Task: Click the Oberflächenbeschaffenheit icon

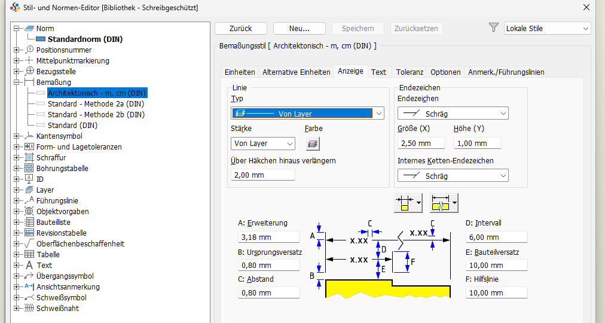Action: (29, 243)
